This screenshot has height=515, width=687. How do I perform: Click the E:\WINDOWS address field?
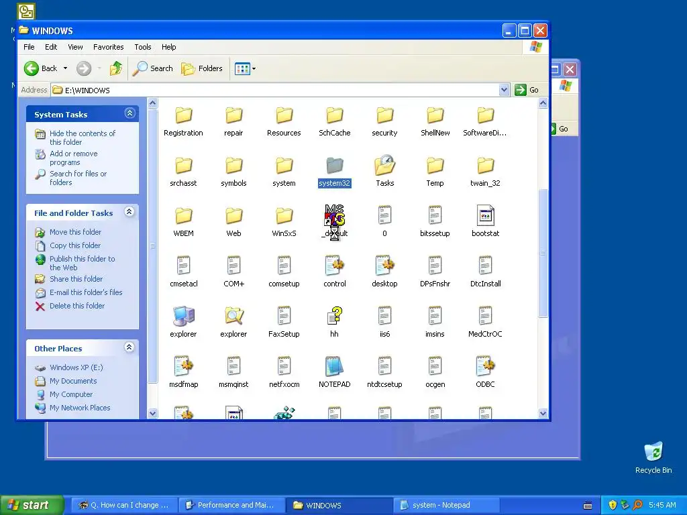[280, 91]
